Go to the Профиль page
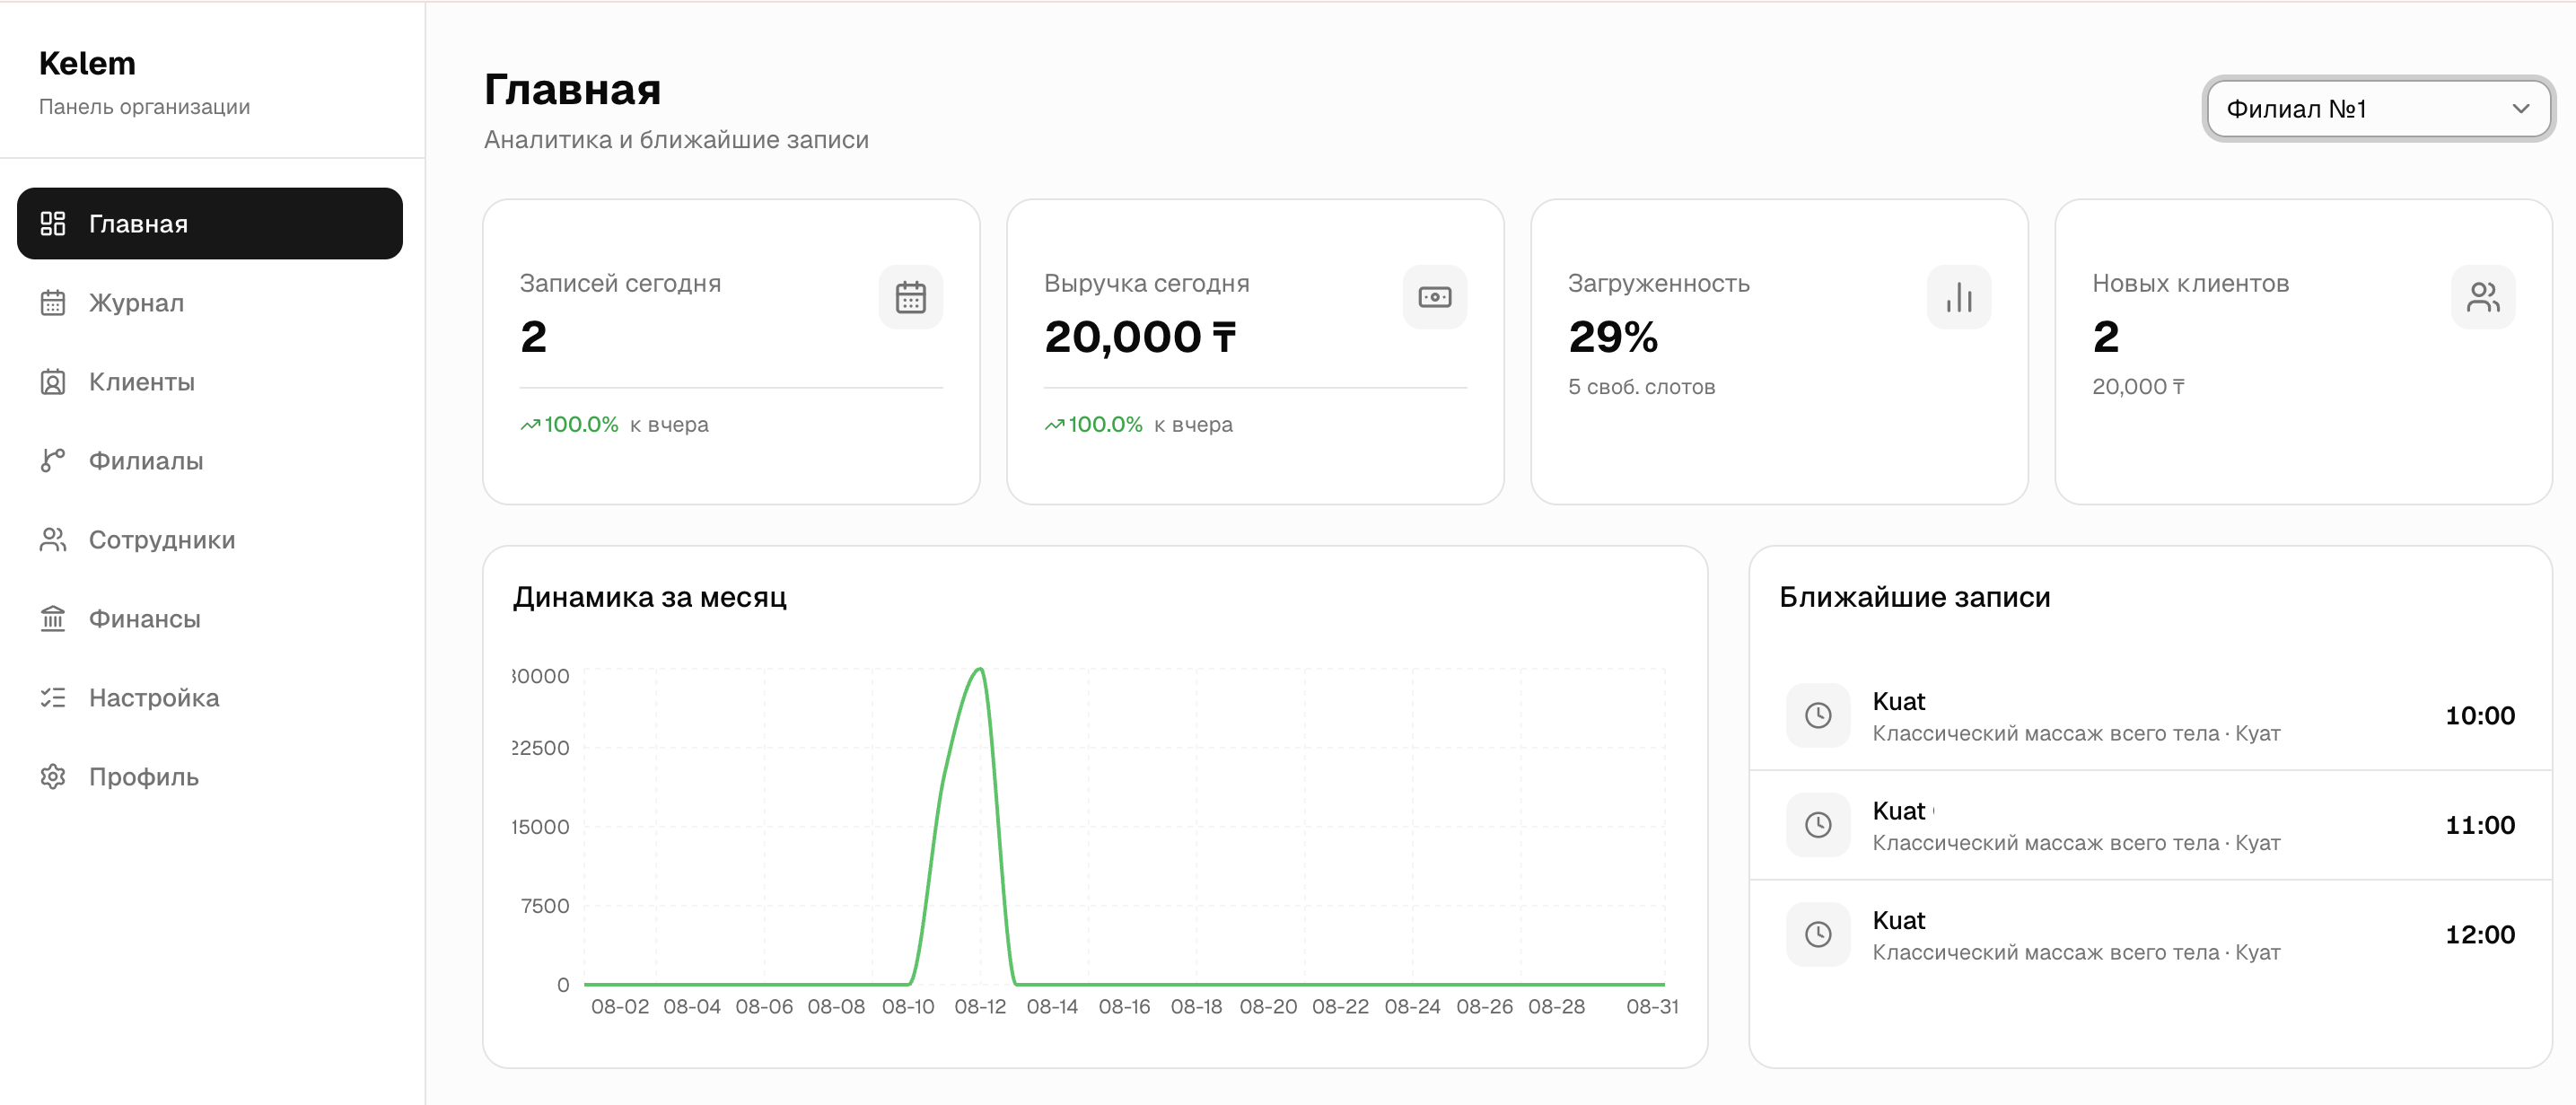Viewport: 2576px width, 1105px height. [x=210, y=776]
